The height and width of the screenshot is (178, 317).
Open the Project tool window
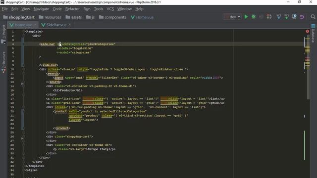click(x=3, y=34)
